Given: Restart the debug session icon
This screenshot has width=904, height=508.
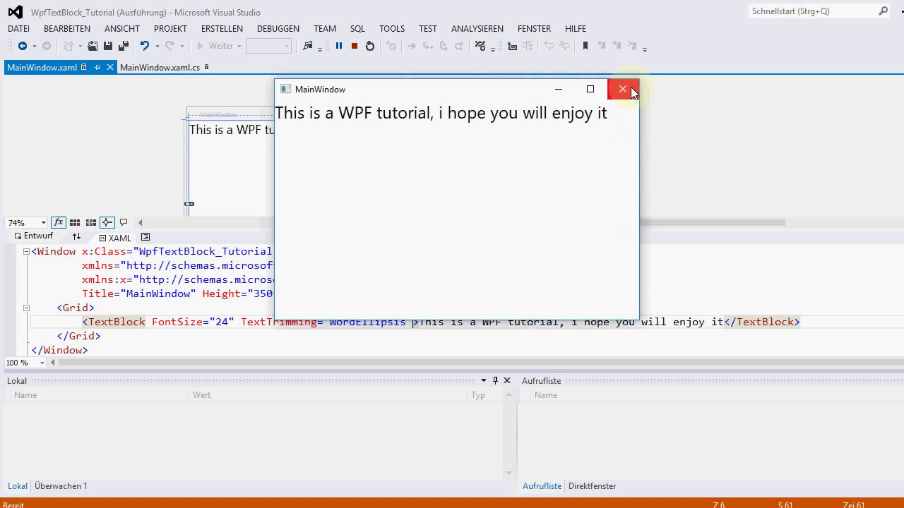Looking at the screenshot, I should 370,46.
